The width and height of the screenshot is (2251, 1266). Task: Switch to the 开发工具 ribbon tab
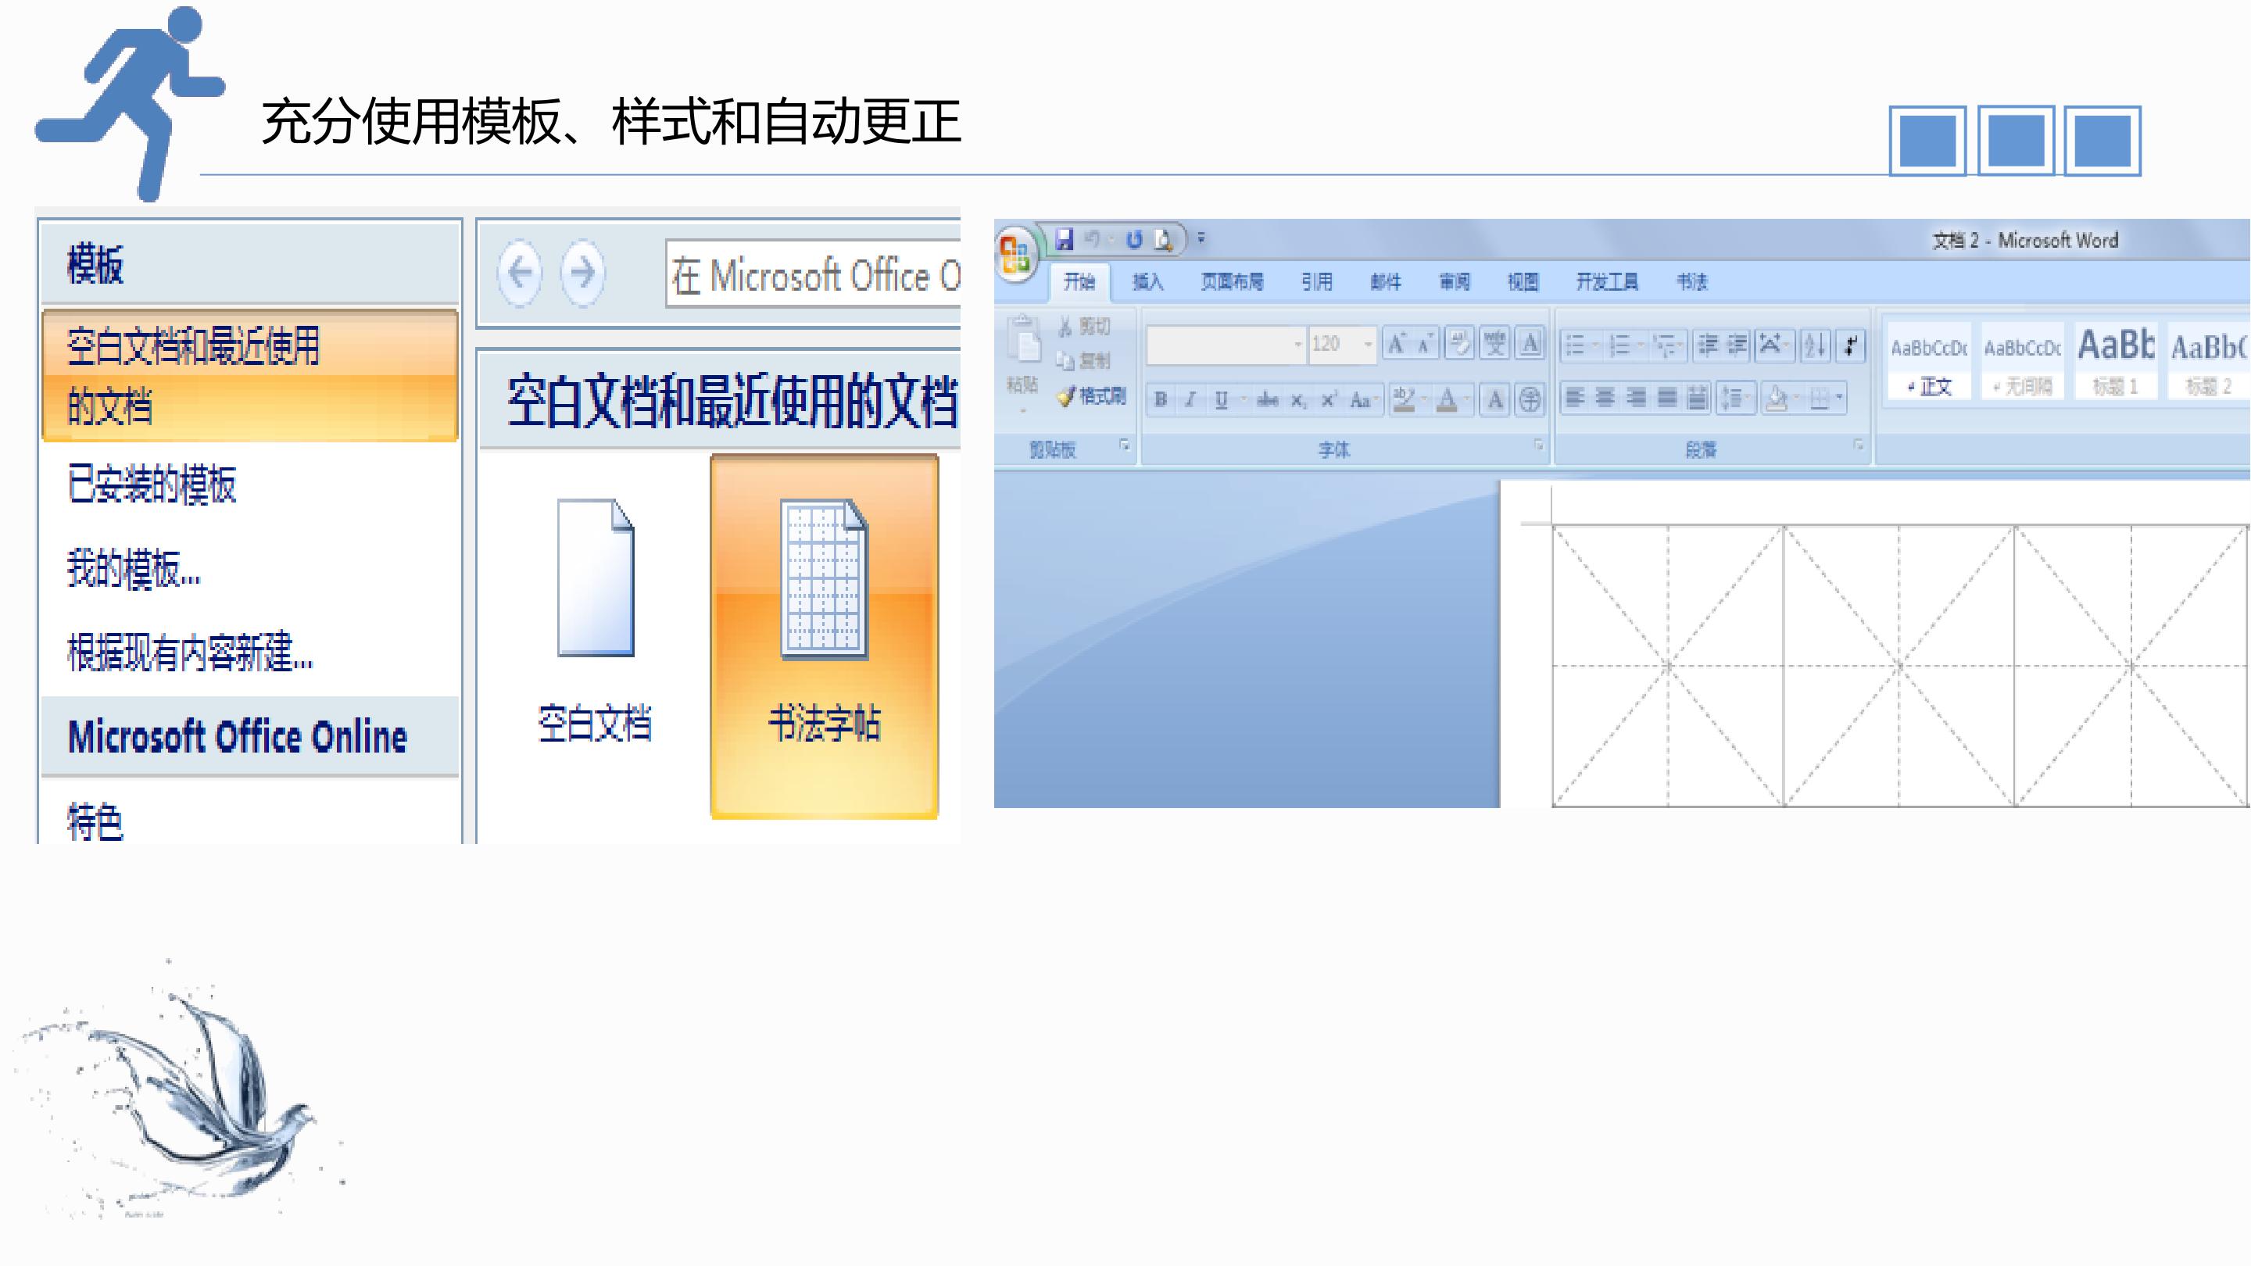1607,281
